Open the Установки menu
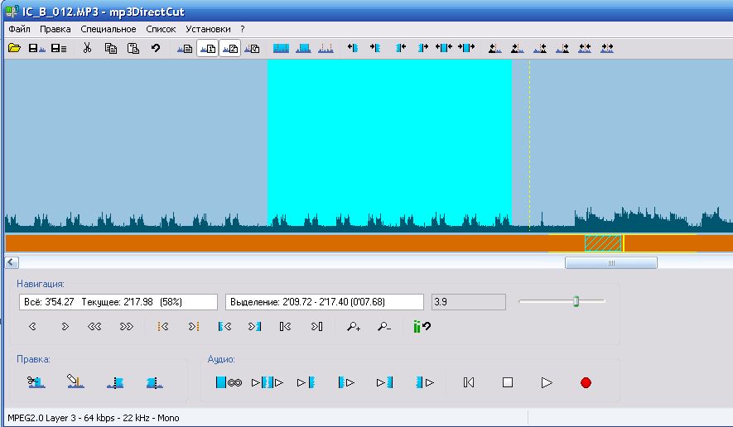Viewport: 733px width, 427px height. (x=208, y=29)
